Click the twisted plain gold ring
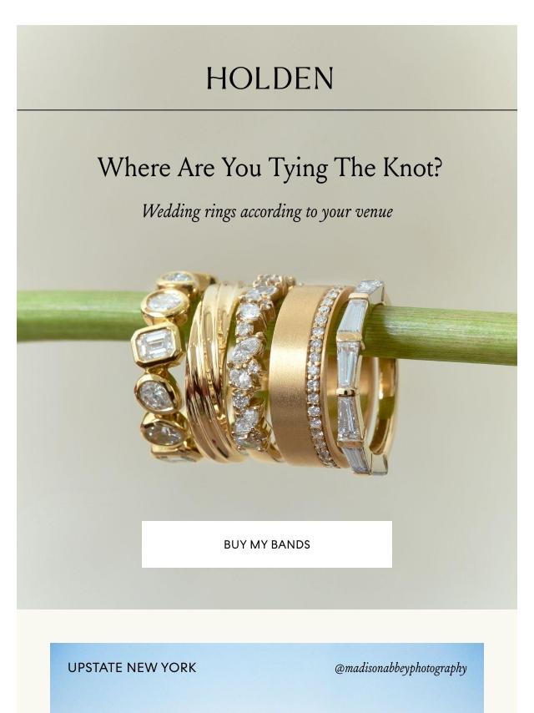The image size is (534, 713). click(211, 371)
